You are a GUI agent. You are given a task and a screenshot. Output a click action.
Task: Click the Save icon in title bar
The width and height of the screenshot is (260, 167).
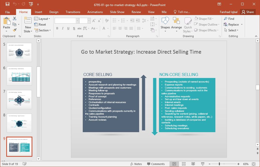coord(7,4)
